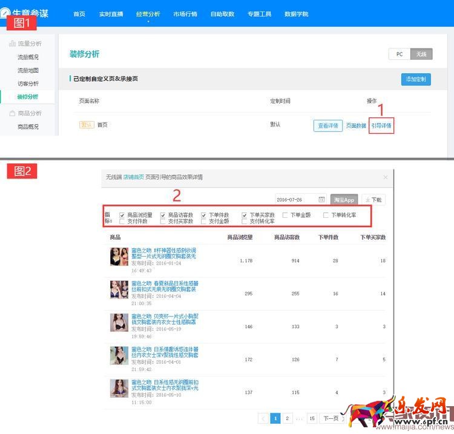Switch to PC view toggle
Viewport: 454px width, 434px height.
tap(400, 54)
